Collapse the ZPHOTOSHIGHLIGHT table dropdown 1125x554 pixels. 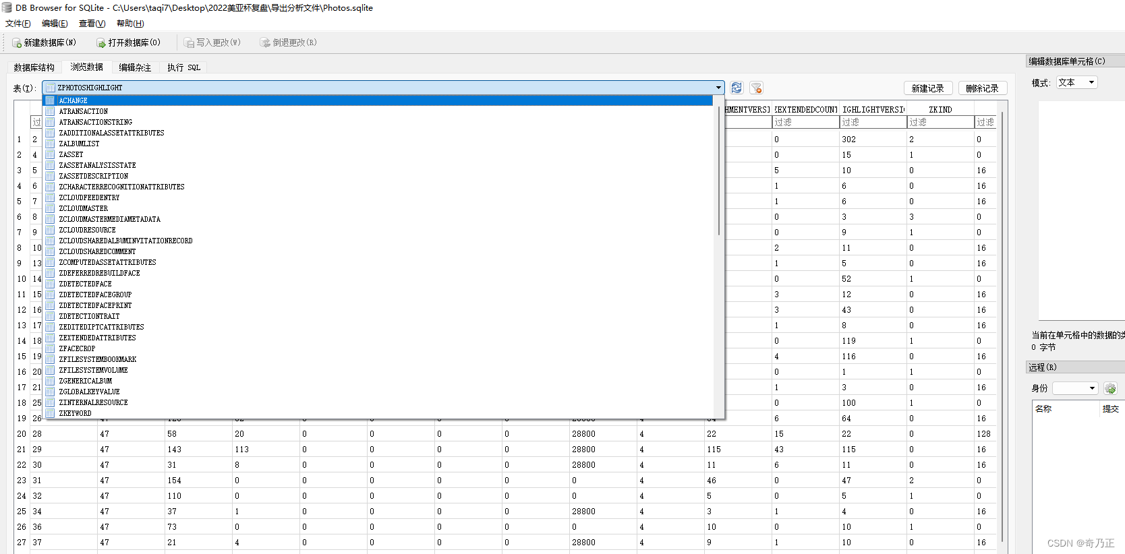[x=383, y=88]
